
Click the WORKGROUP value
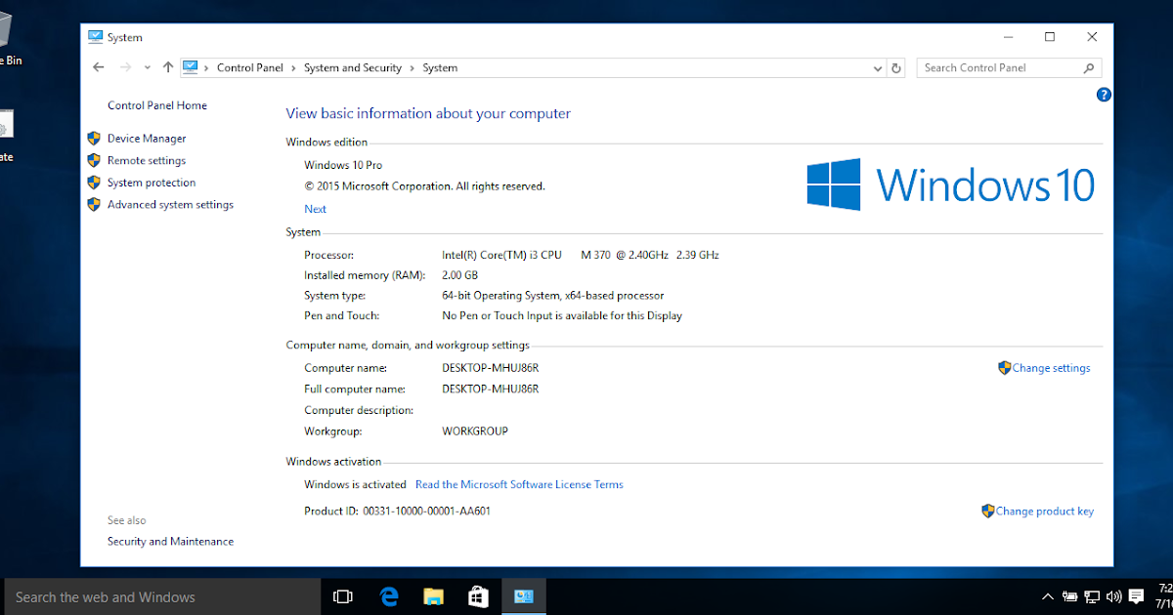(x=475, y=430)
